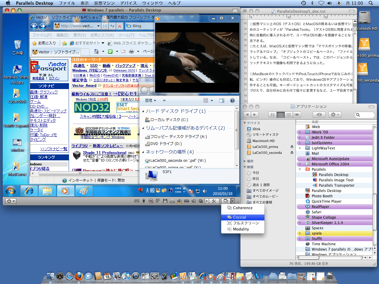Open Safari from the Mac Dock
The image size is (379, 284).
click(69, 276)
